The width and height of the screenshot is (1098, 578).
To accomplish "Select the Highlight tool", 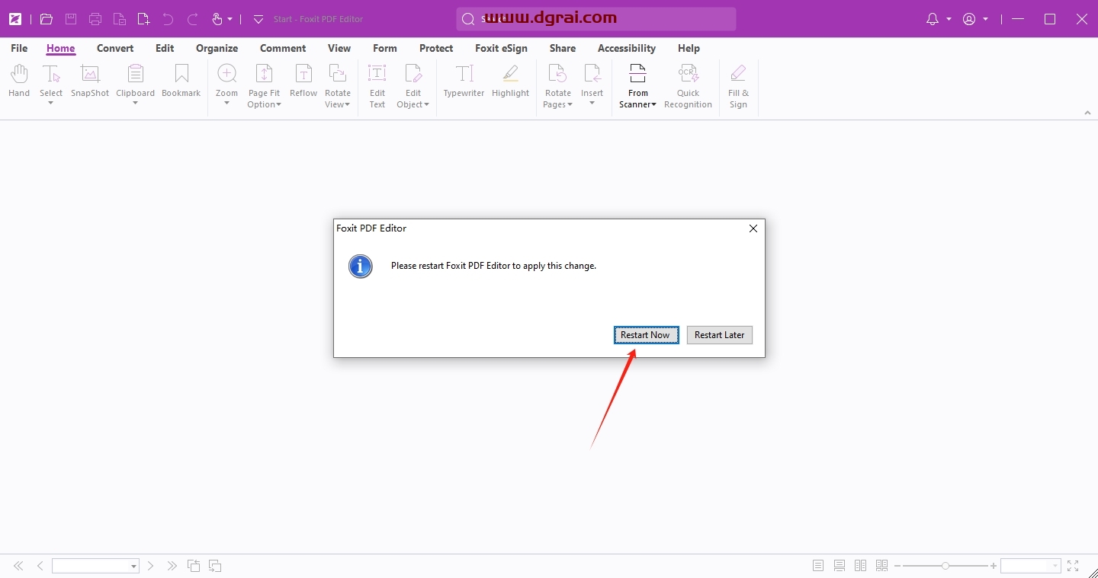I will pyautogui.click(x=510, y=81).
